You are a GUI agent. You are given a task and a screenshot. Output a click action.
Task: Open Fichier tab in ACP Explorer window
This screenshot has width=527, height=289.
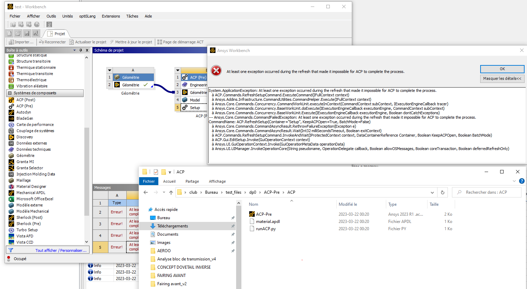(149, 181)
